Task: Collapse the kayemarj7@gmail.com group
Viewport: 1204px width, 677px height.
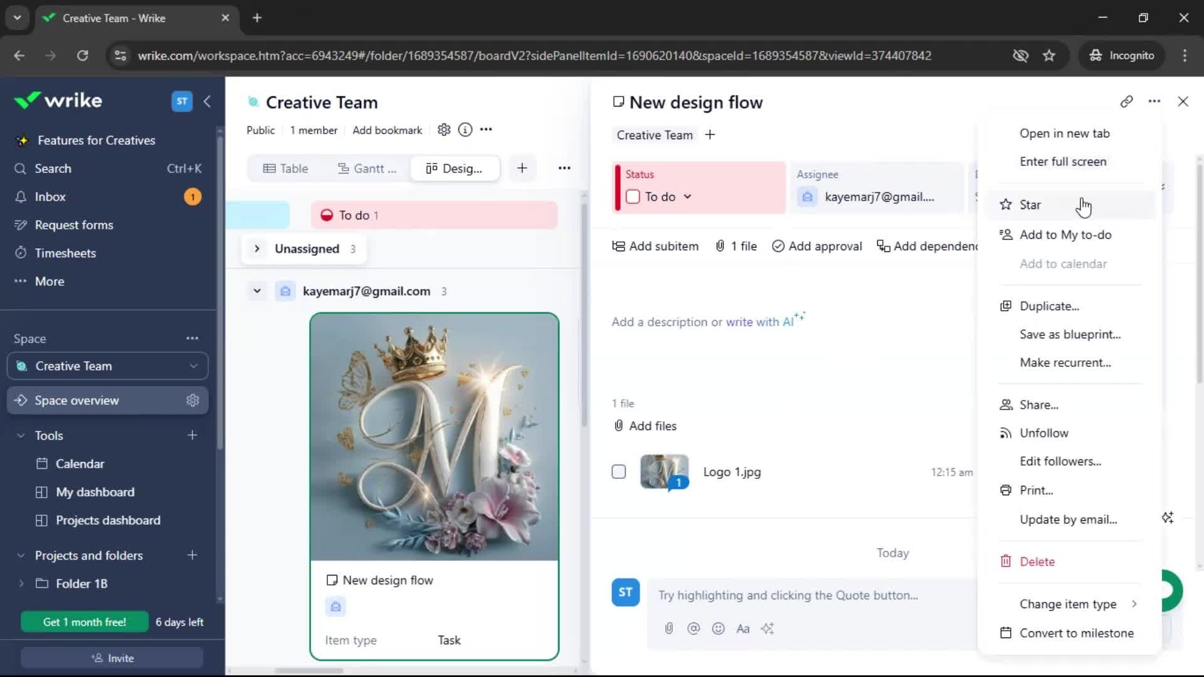Action: pyautogui.click(x=257, y=291)
